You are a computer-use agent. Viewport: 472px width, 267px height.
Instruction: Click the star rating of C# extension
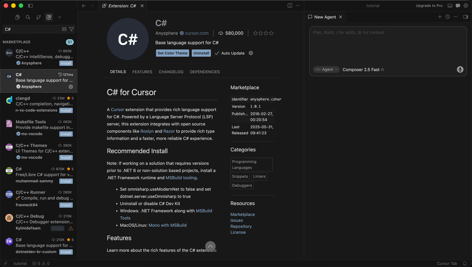[264, 33]
